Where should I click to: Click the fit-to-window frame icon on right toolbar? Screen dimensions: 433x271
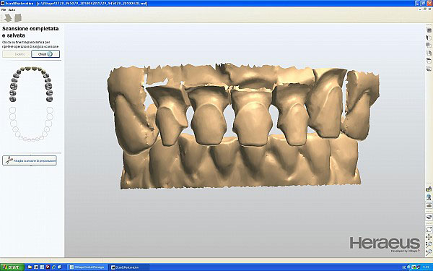click(429, 229)
